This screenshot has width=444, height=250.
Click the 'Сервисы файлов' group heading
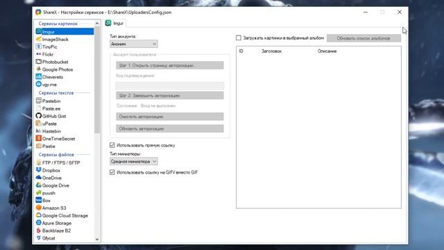point(56,154)
